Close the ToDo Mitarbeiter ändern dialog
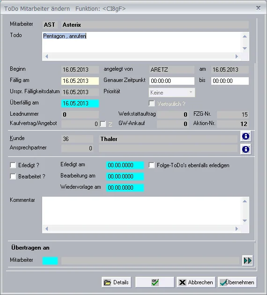Screen dimensions: 267x295 258,8
